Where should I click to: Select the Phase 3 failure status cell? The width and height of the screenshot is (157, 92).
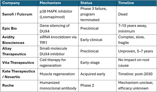(x=97, y=15)
